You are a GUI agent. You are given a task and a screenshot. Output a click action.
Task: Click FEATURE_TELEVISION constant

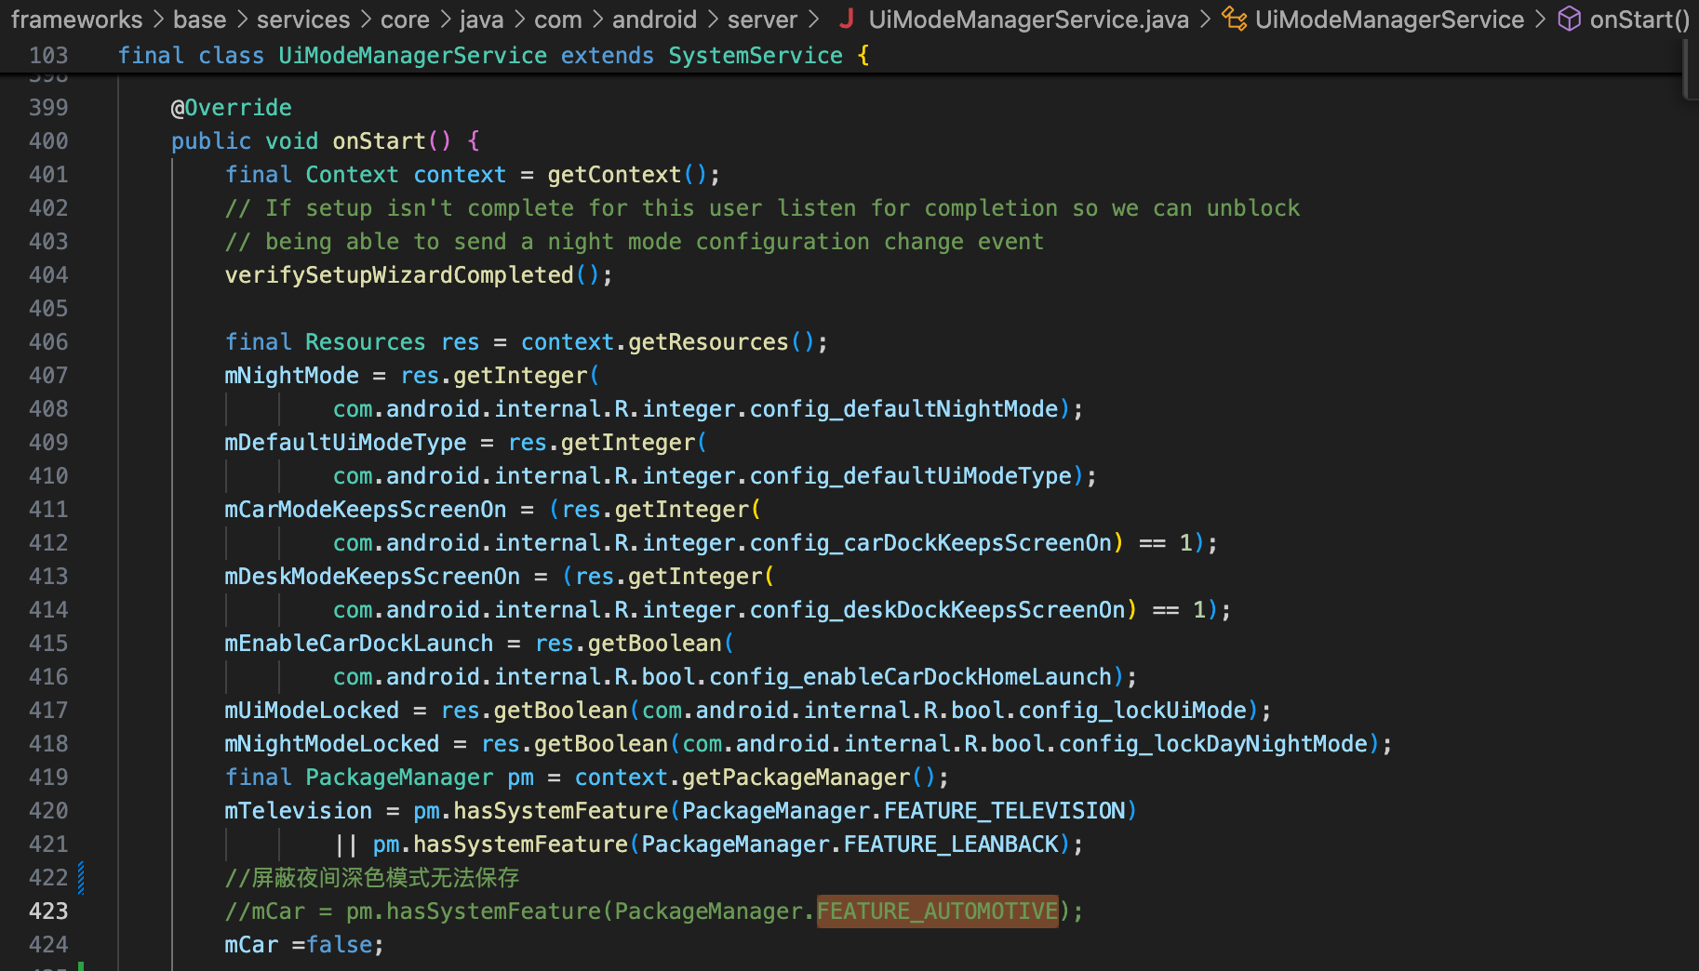pos(1005,811)
